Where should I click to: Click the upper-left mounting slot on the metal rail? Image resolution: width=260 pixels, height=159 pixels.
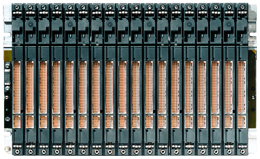(7, 34)
